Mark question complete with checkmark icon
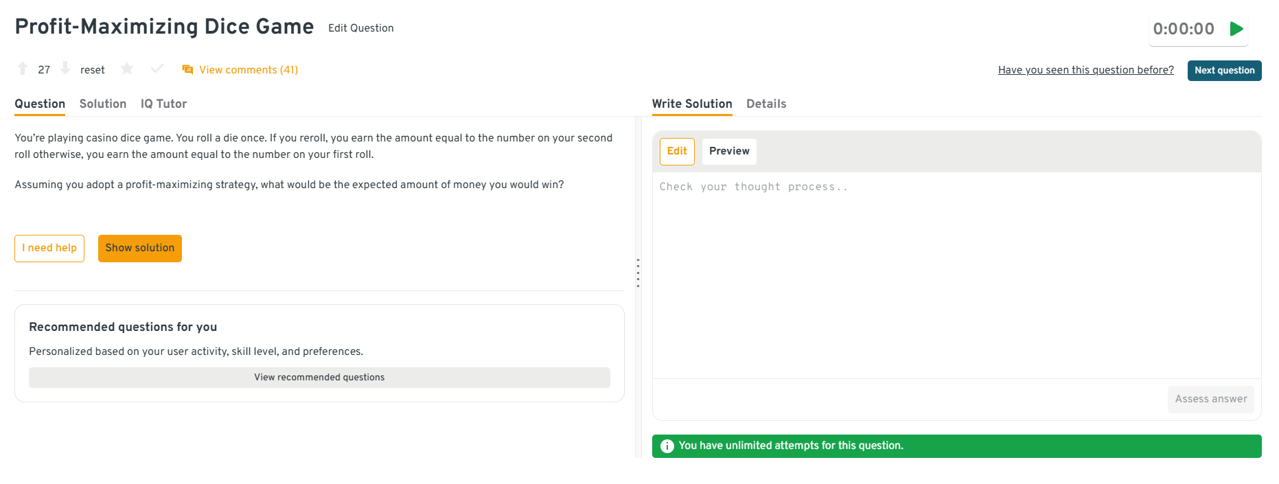Image resolution: width=1279 pixels, height=484 pixels. click(157, 69)
